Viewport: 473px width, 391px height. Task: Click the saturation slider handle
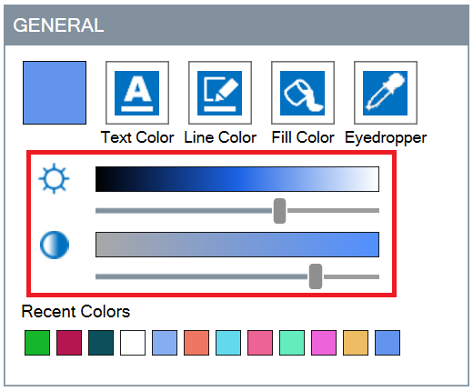(x=316, y=276)
